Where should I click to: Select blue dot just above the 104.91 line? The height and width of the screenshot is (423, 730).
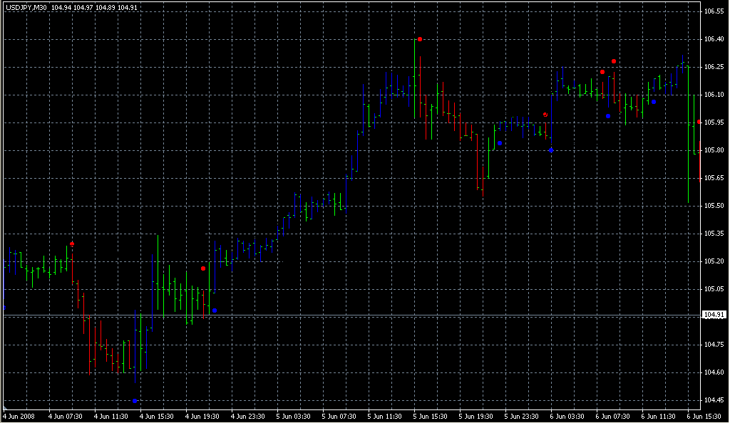(215, 310)
